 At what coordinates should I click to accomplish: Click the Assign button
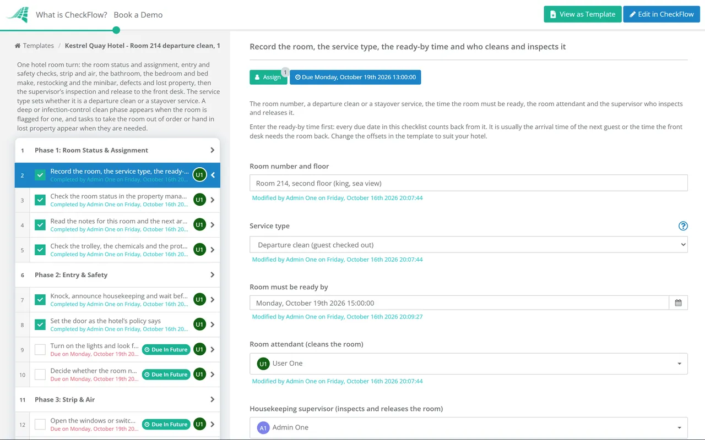coord(268,77)
